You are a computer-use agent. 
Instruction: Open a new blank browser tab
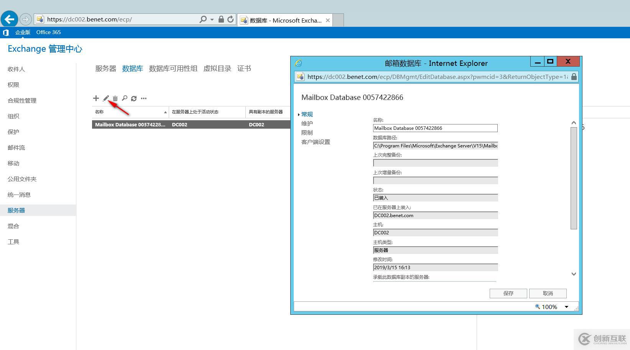338,20
